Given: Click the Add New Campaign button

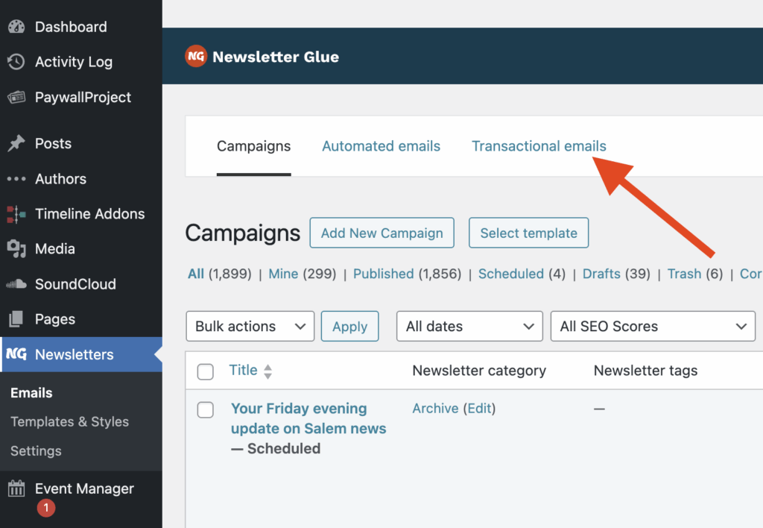Looking at the screenshot, I should tap(381, 233).
